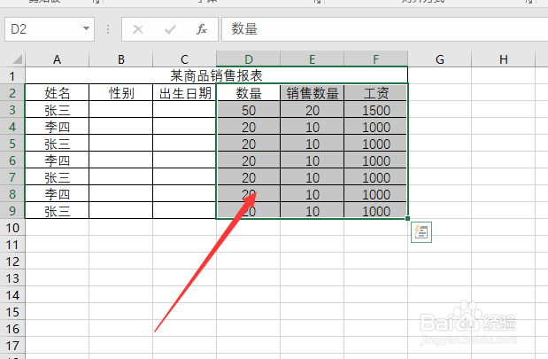Viewport: 548px width, 359px height.
Task: Click the formula bar options dots handle
Action: tap(108, 29)
